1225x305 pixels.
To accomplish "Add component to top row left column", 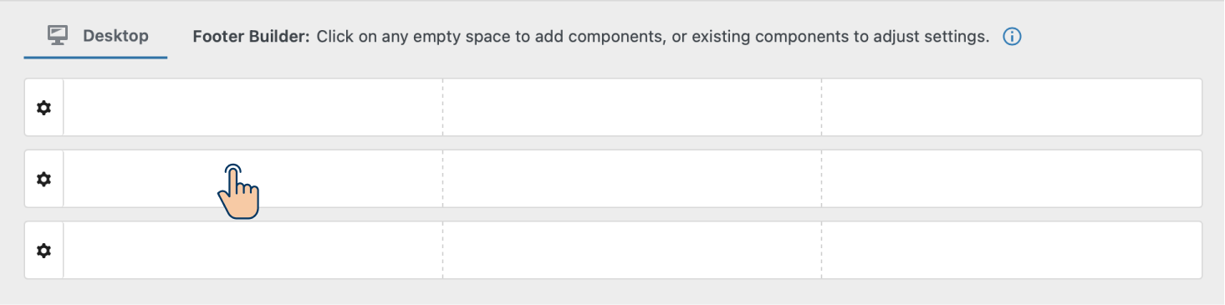I will [x=253, y=107].
